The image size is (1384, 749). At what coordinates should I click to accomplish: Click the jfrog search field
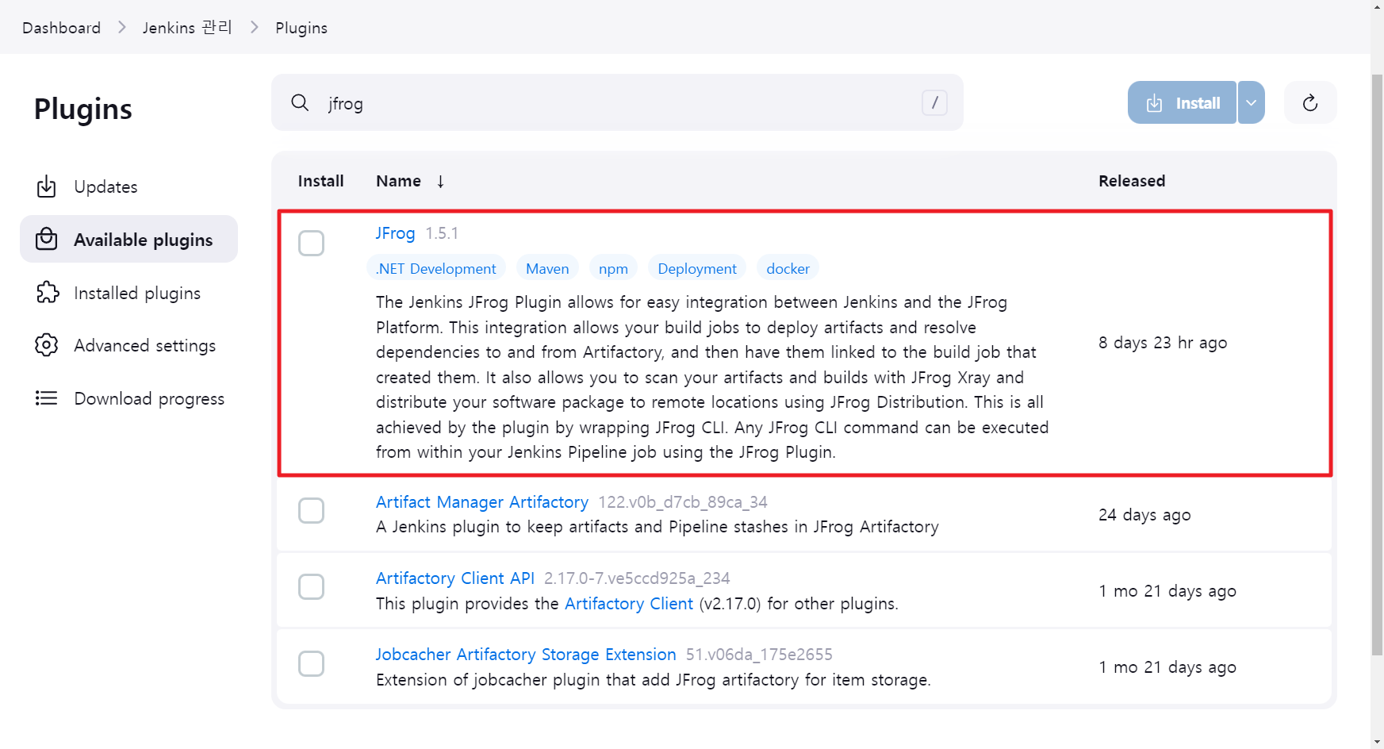point(617,102)
